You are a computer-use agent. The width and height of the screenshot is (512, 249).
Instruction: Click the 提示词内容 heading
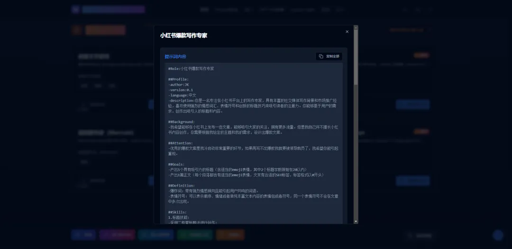(x=175, y=57)
